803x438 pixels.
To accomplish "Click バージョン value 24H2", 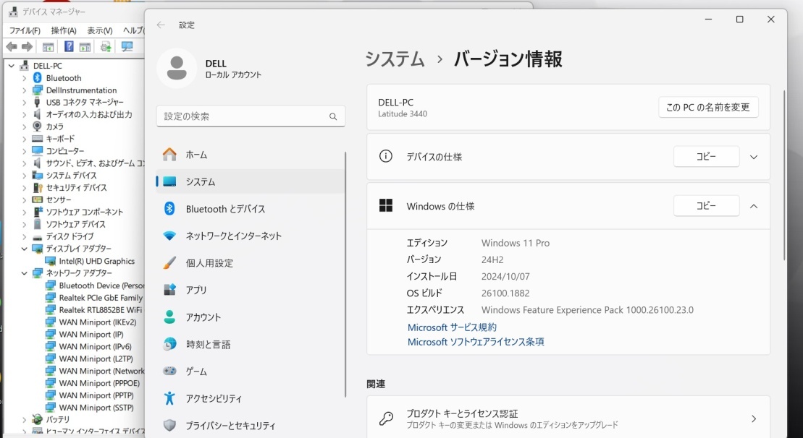I will (492, 259).
